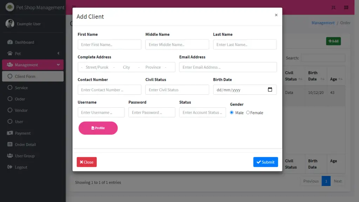The height and width of the screenshot is (202, 359).
Task: Click the date picker calendar icon
Action: click(270, 89)
